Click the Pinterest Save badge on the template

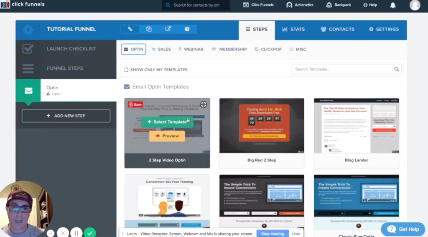[x=135, y=104]
